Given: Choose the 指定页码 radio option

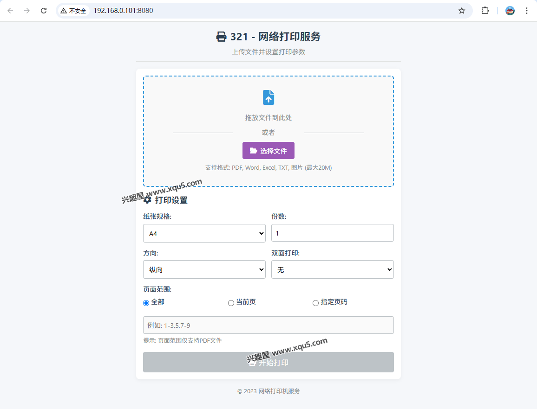Looking at the screenshot, I should click(315, 303).
